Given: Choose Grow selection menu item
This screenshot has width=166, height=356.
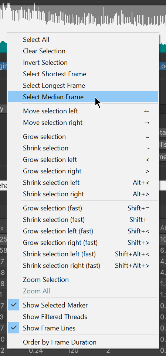Looking at the screenshot, I should 83,137.
